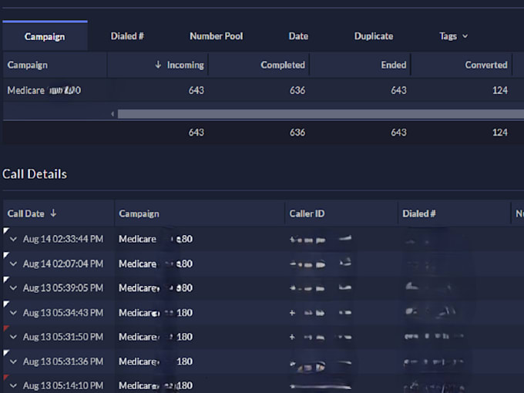524x393 pixels.
Task: Click the Converted total 124 in the totals row
Action: click(500, 133)
